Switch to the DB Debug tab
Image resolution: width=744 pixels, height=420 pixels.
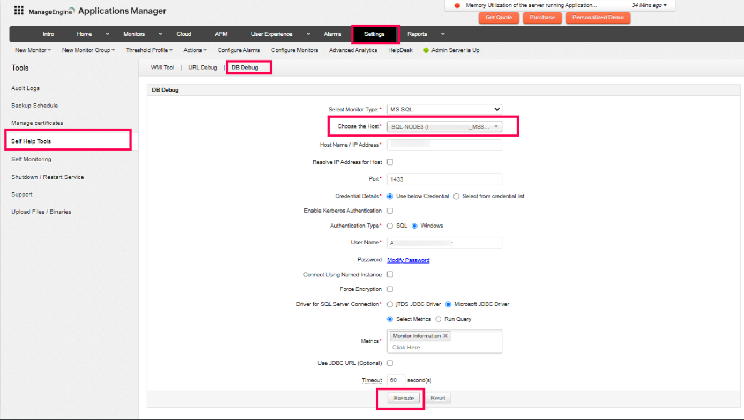pos(245,68)
